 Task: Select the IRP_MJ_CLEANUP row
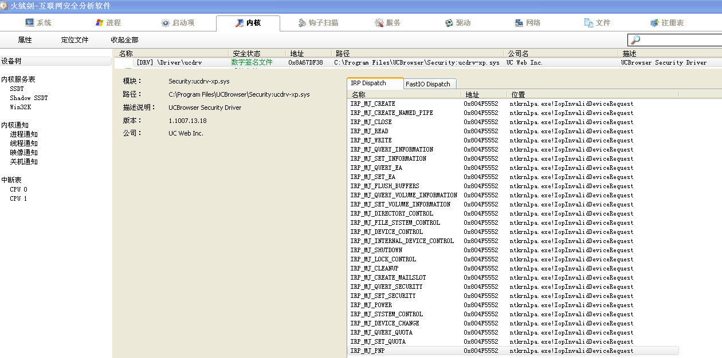click(x=513, y=268)
